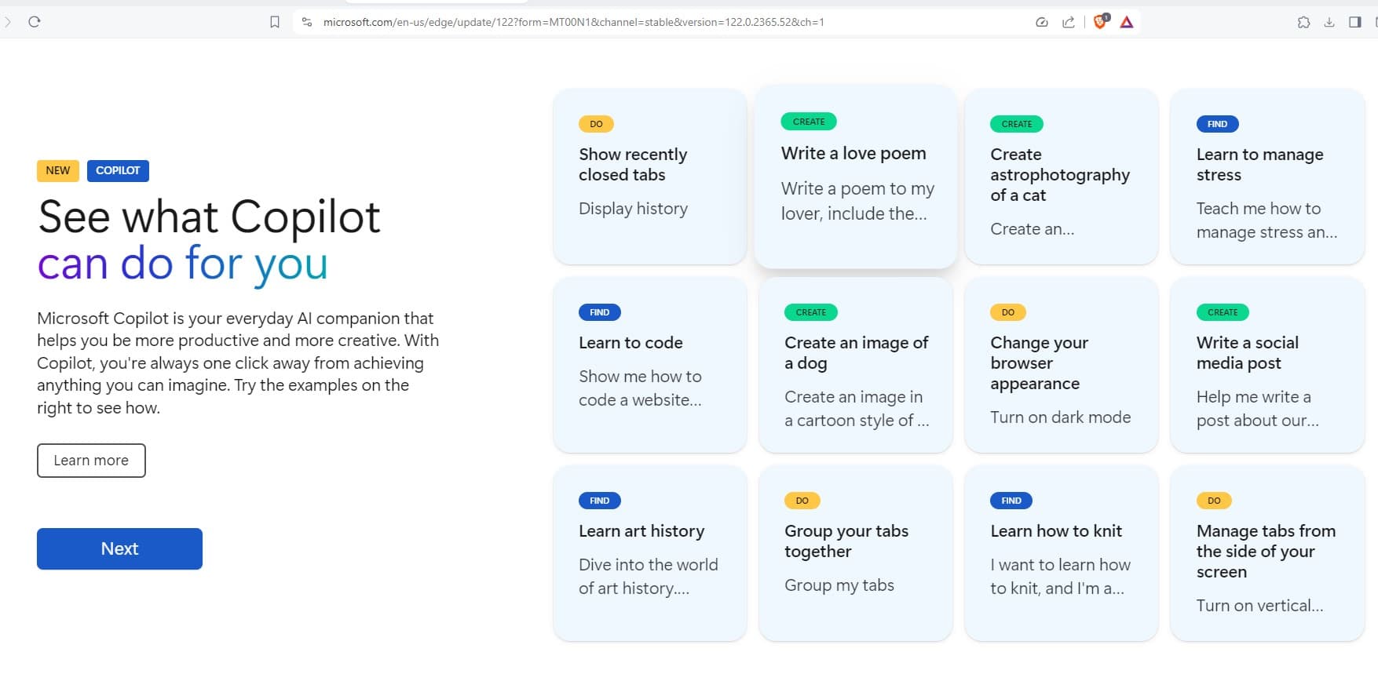Select the Change your browser appearance card

[x=1061, y=364]
